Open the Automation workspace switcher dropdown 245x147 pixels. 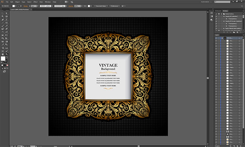[206, 2]
